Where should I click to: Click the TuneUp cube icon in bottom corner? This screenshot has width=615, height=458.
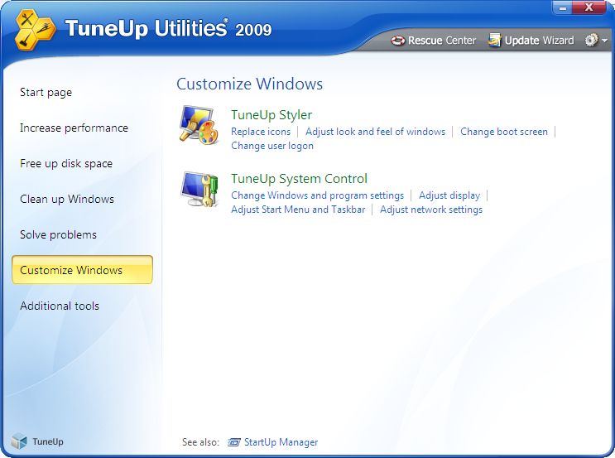point(19,441)
